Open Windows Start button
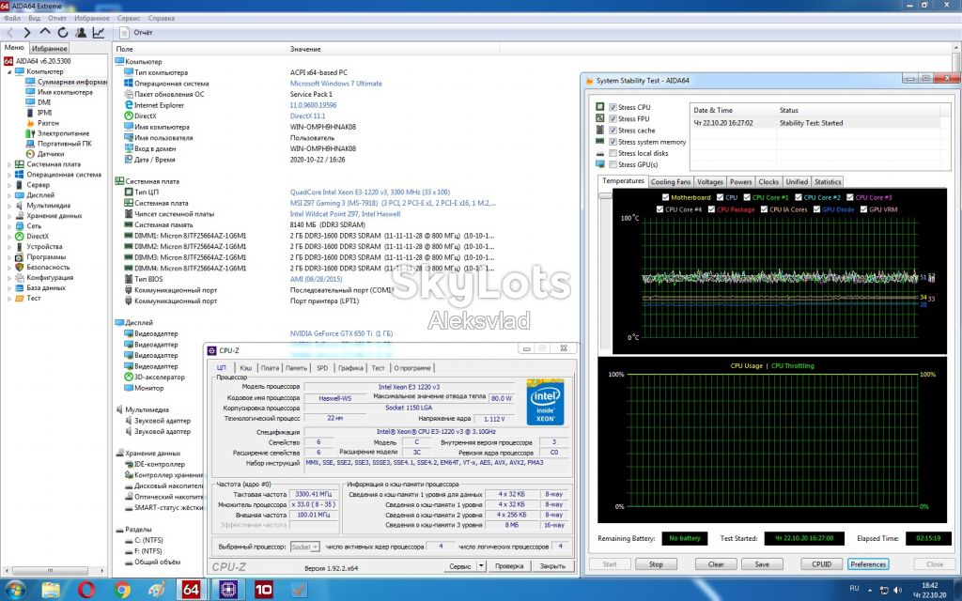 (15, 590)
